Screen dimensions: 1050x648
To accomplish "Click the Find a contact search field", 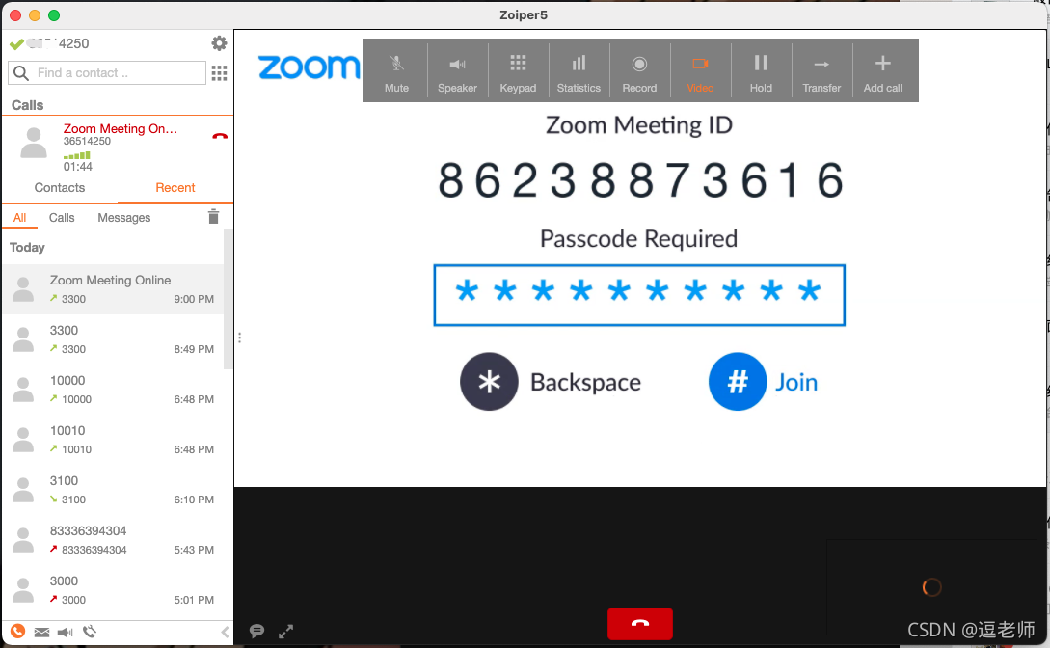I will tap(107, 73).
